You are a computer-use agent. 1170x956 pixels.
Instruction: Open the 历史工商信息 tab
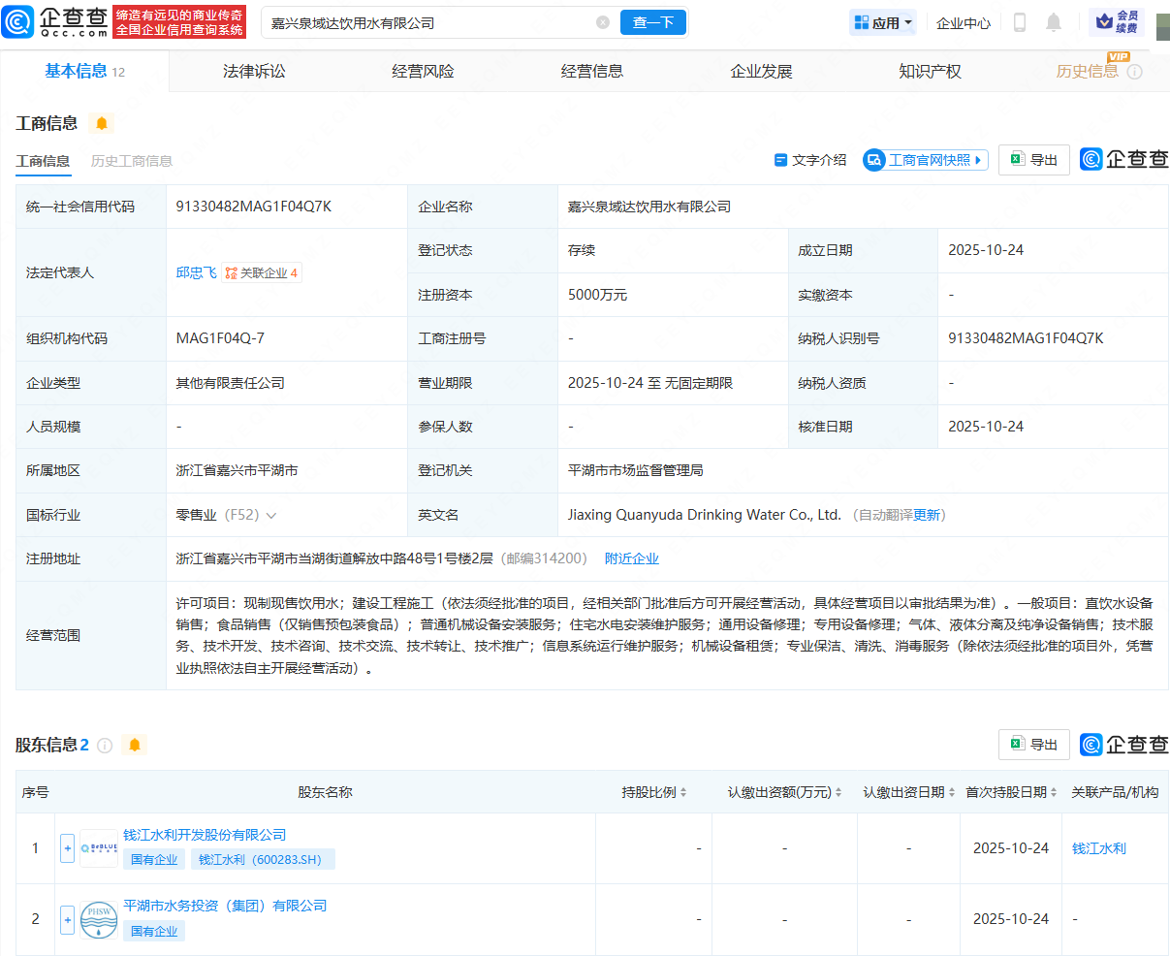coord(132,161)
